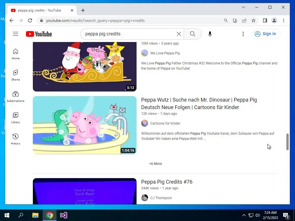Click the YouTube logo
This screenshot has height=221, width=295.
point(39,34)
